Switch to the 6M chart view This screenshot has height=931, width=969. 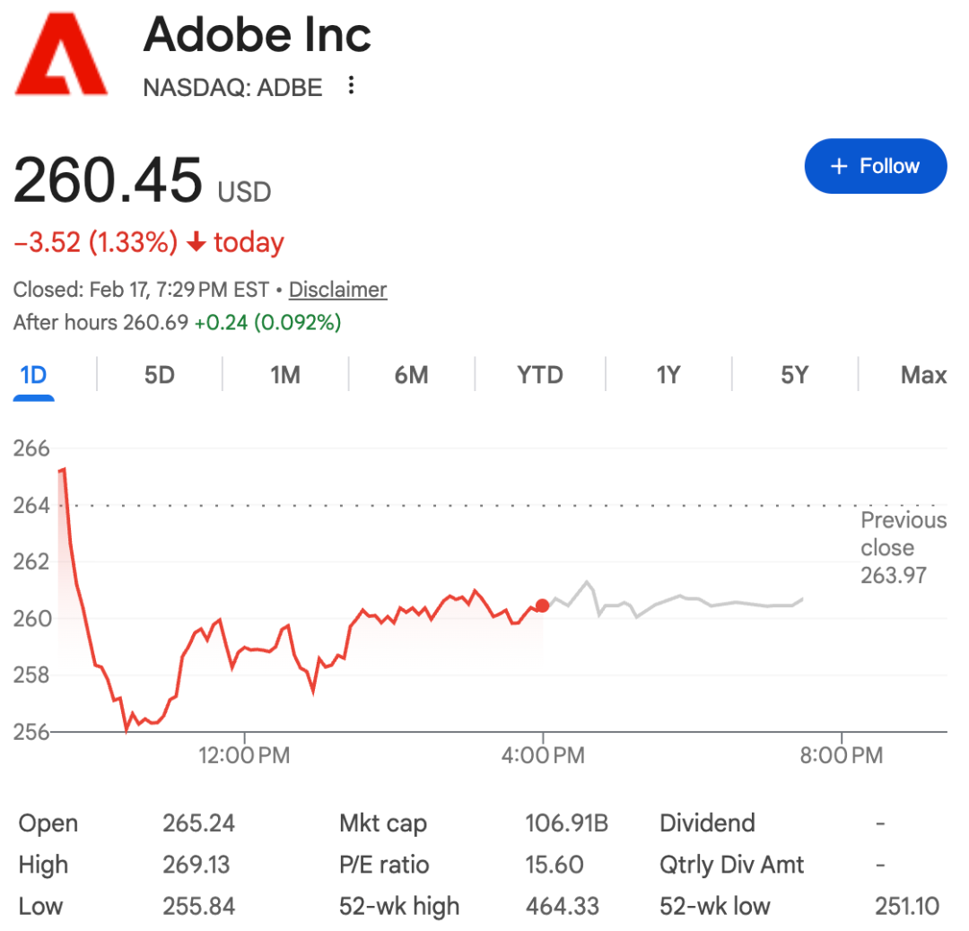pos(411,374)
